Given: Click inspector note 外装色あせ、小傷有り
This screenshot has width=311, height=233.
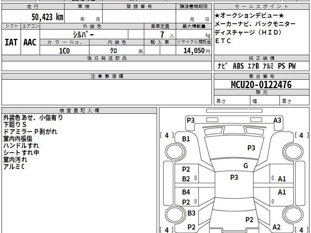Looking at the screenshot, I should point(33,118).
